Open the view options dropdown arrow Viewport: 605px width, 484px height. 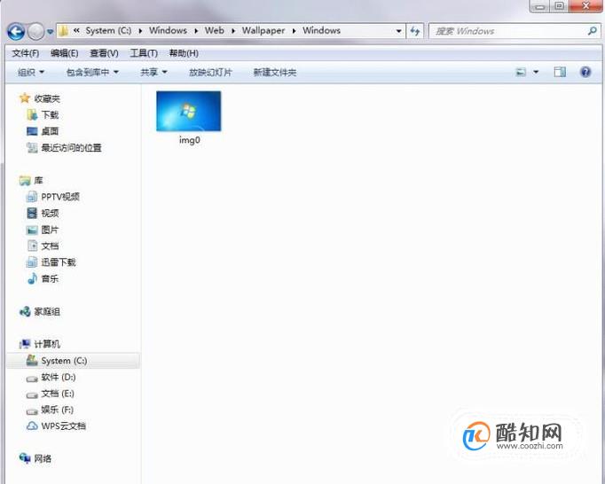pos(536,72)
